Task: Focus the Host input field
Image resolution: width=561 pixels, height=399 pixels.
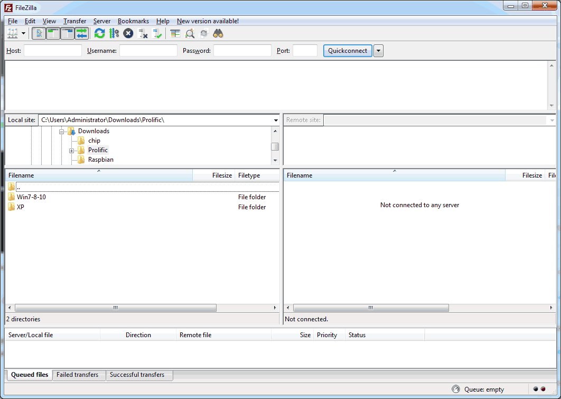Action: pyautogui.click(x=53, y=51)
